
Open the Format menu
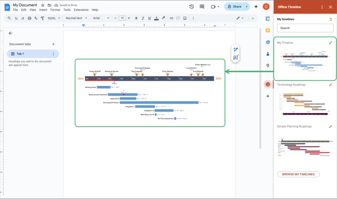coord(55,10)
